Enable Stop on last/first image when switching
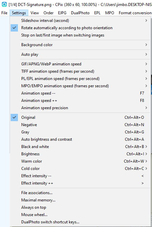 pos(80,35)
